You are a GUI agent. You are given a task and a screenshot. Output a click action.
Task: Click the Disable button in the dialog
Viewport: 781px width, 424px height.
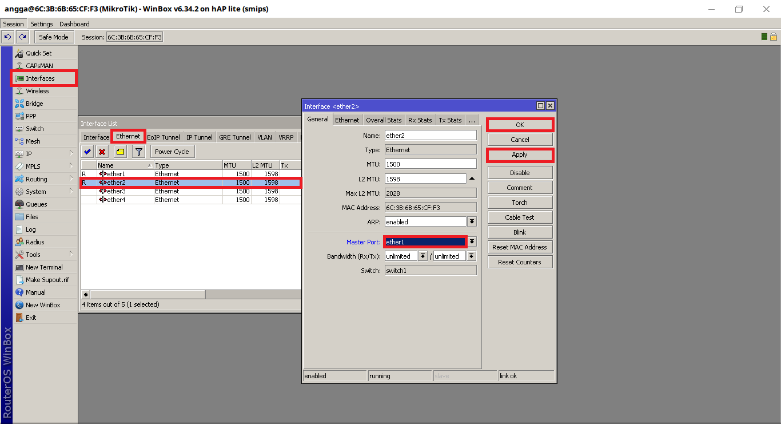[520, 173]
